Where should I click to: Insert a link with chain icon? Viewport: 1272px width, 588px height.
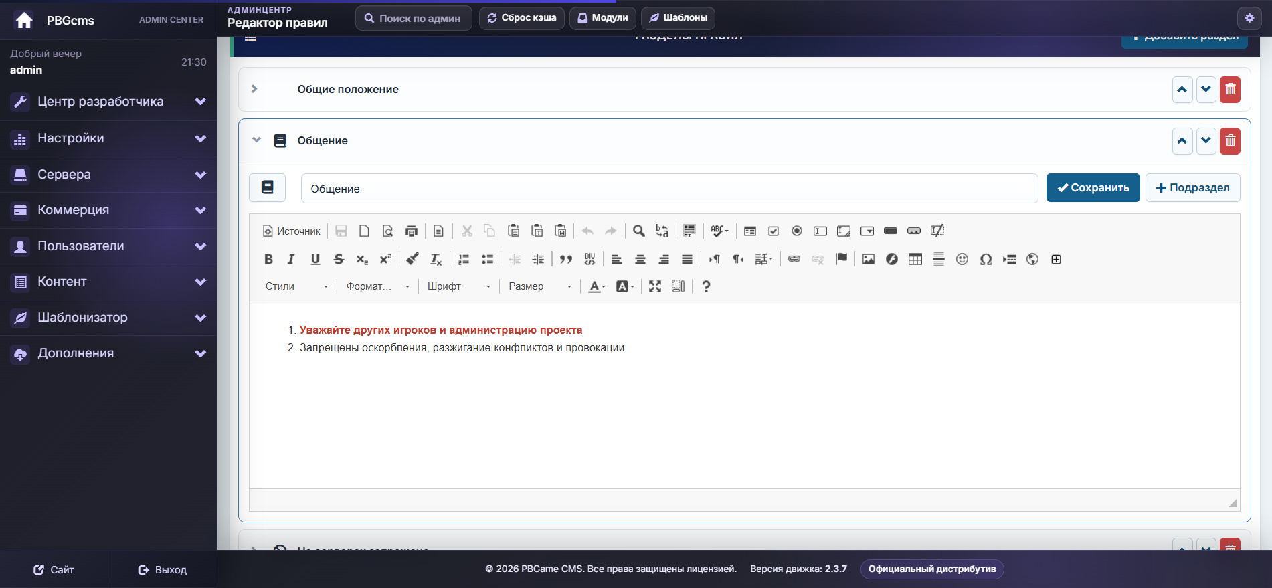[x=794, y=260]
